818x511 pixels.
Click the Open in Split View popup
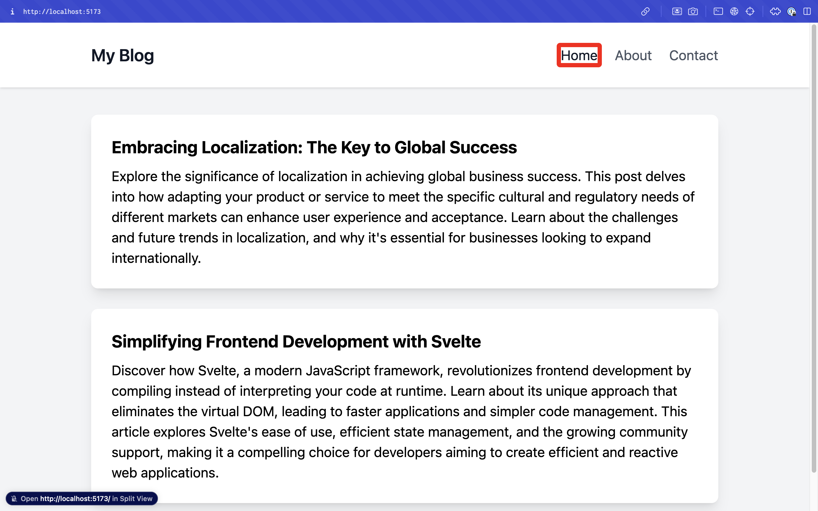[82, 499]
